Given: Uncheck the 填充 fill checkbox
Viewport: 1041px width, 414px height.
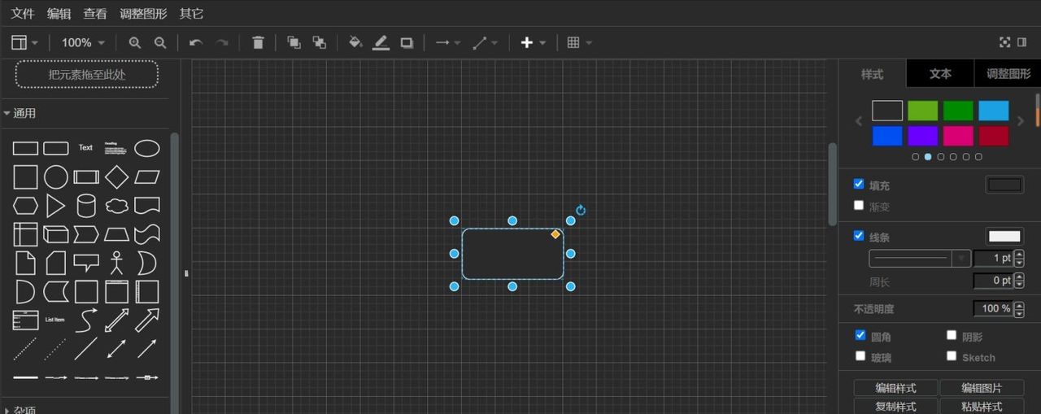Looking at the screenshot, I should point(859,185).
